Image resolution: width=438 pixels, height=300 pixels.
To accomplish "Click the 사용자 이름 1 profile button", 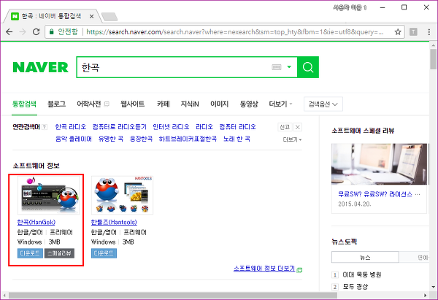I will (350, 8).
